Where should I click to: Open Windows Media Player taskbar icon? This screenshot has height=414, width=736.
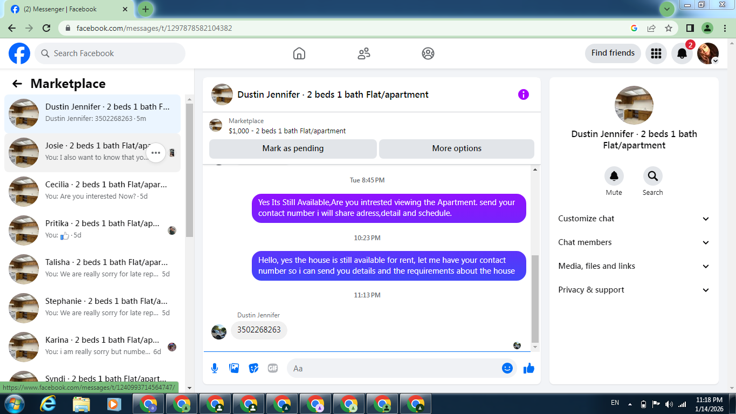pyautogui.click(x=114, y=403)
